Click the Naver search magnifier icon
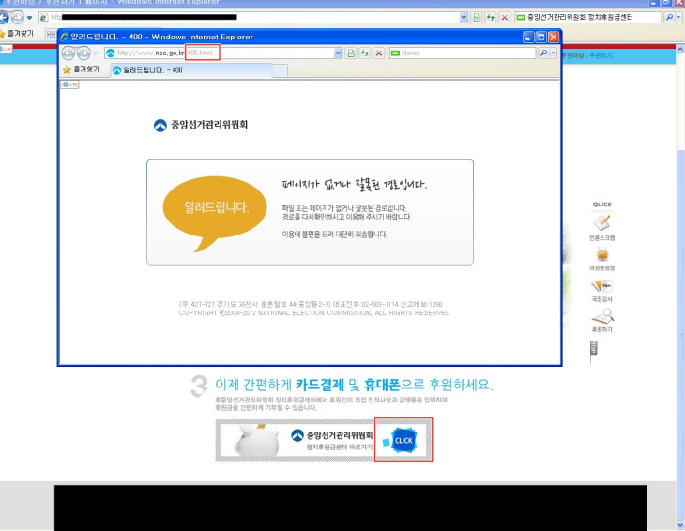This screenshot has height=531, width=685. (x=541, y=53)
